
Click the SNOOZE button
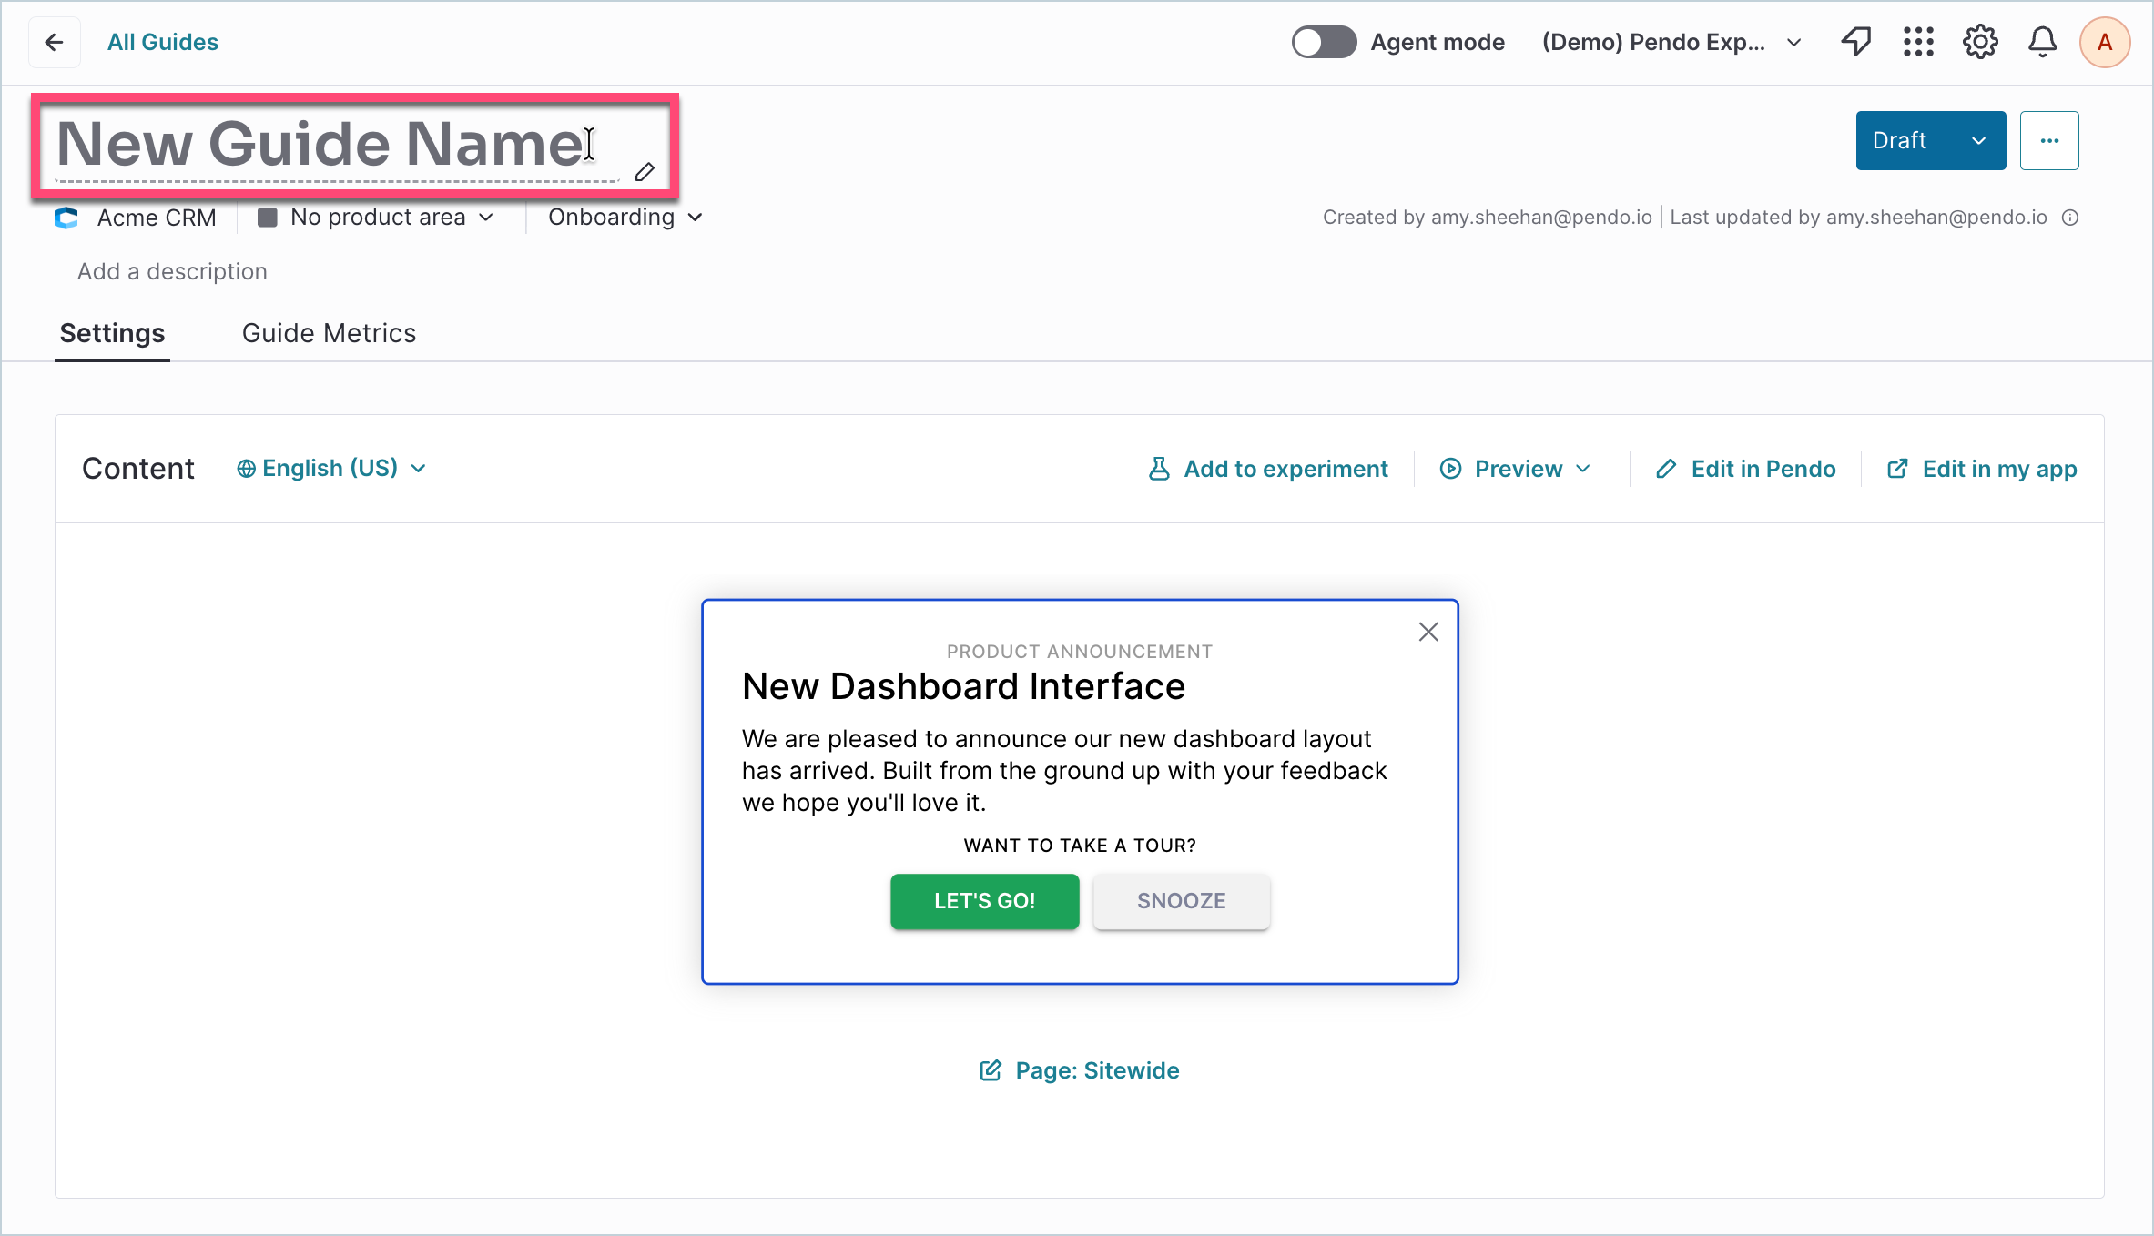pos(1182,901)
